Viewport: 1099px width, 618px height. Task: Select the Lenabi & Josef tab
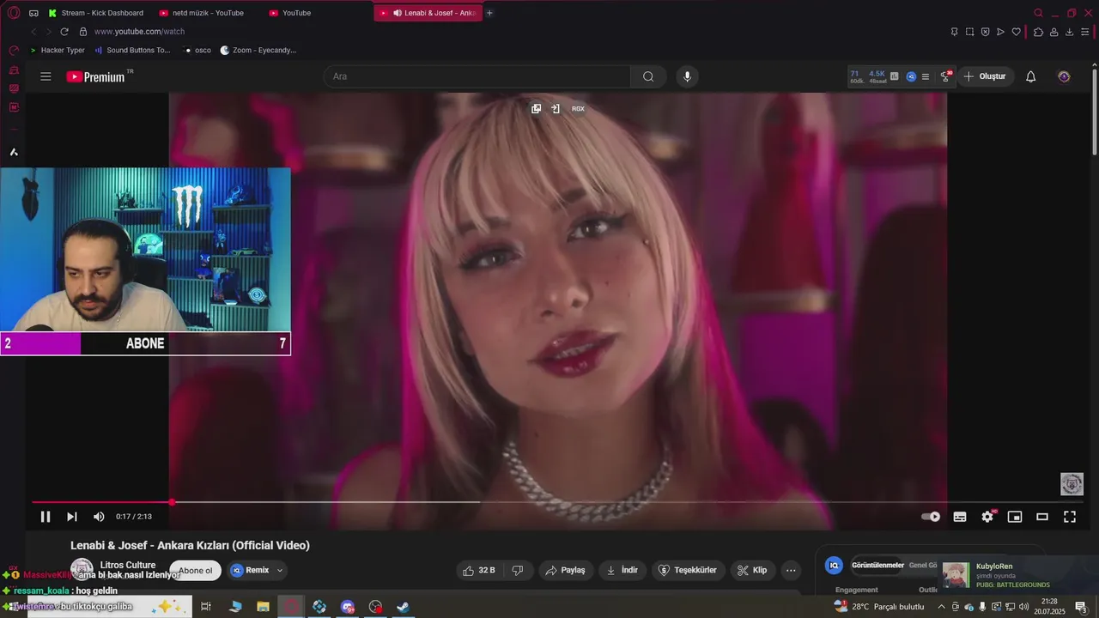(x=428, y=13)
